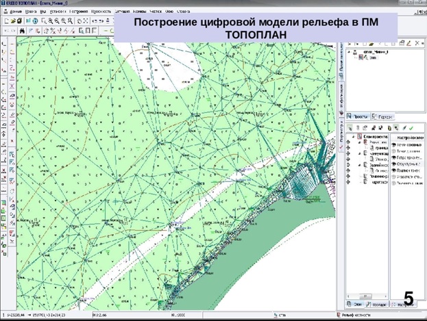The width and height of the screenshot is (427, 321).
Task: Switch to the tab next to Проекты
Action: 382,117
